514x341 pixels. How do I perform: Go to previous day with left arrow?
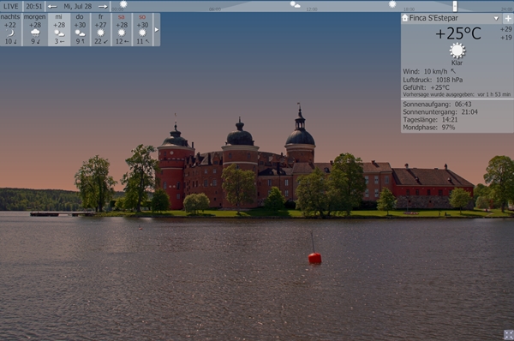52,7
